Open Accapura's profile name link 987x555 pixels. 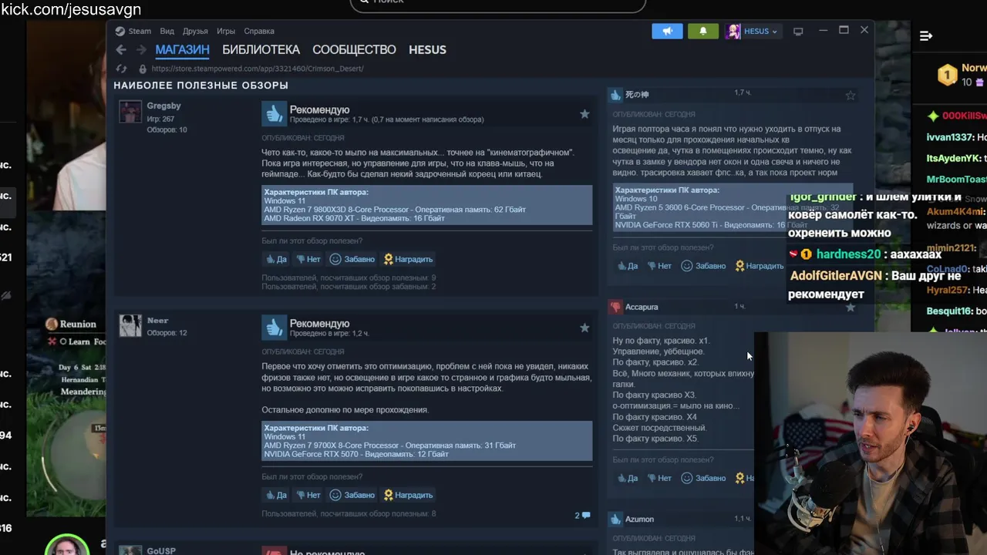[642, 307]
